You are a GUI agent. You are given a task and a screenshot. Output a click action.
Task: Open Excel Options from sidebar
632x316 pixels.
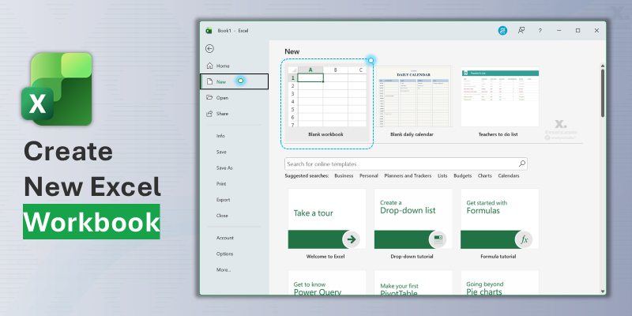224,254
